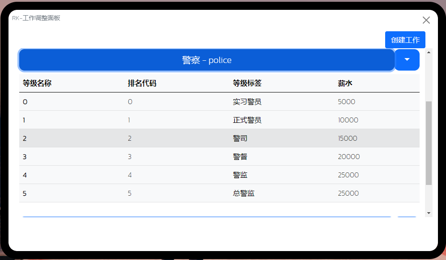Select the 警监 grade label
This screenshot has height=260, width=446.
pos(240,175)
